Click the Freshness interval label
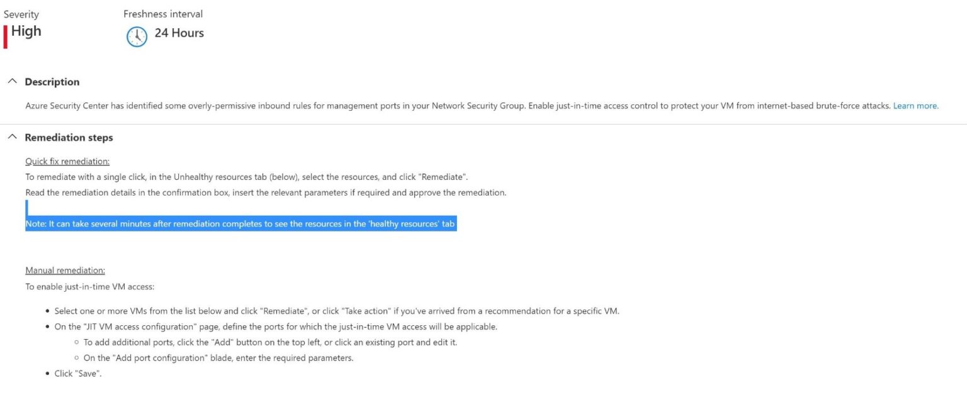 (x=163, y=13)
